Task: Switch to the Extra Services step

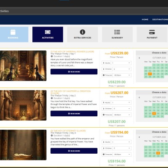Action: click(82, 34)
